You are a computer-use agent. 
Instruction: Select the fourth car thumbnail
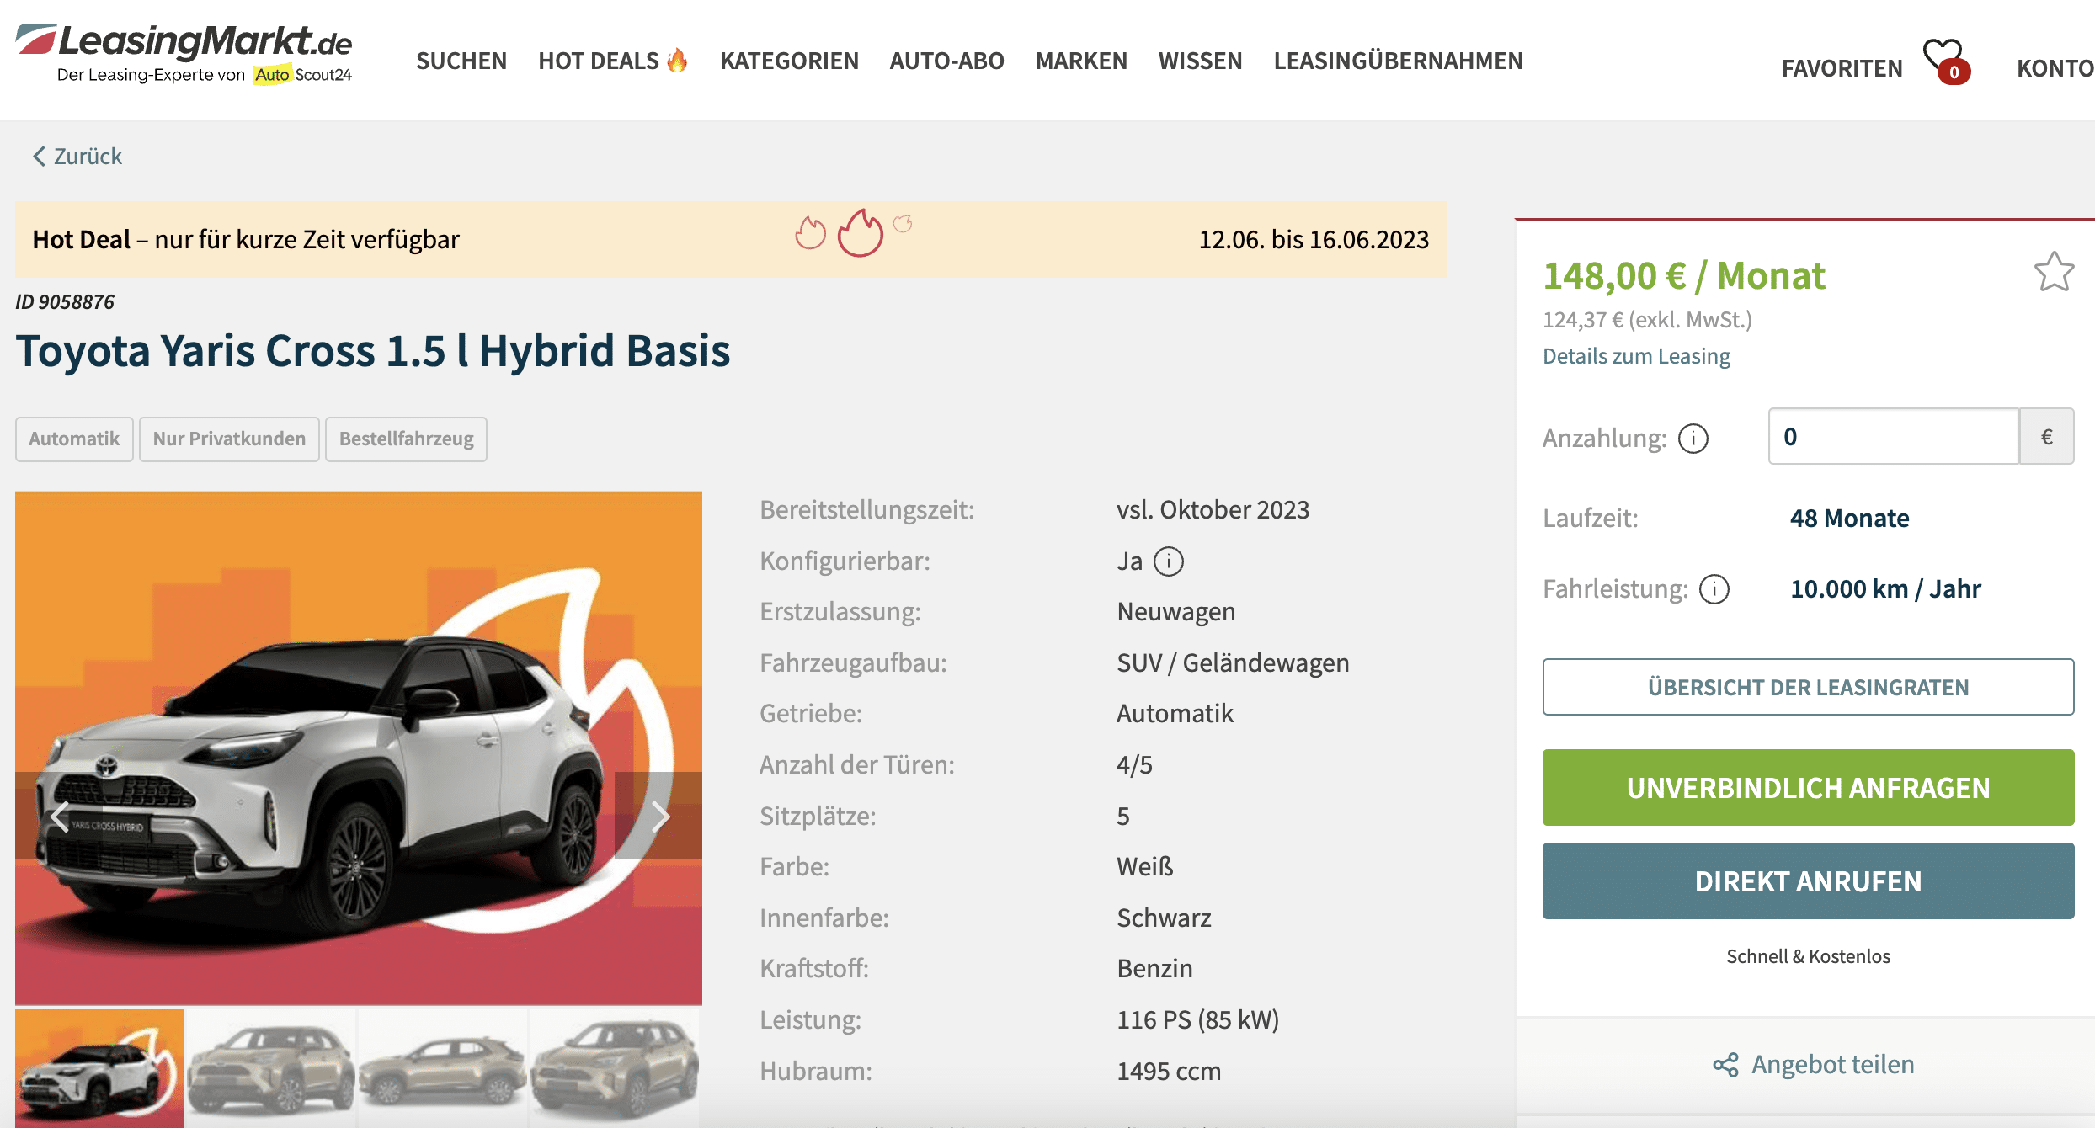click(x=615, y=1068)
